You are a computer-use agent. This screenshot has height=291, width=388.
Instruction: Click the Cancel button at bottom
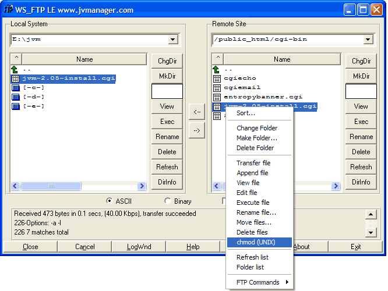click(x=84, y=247)
